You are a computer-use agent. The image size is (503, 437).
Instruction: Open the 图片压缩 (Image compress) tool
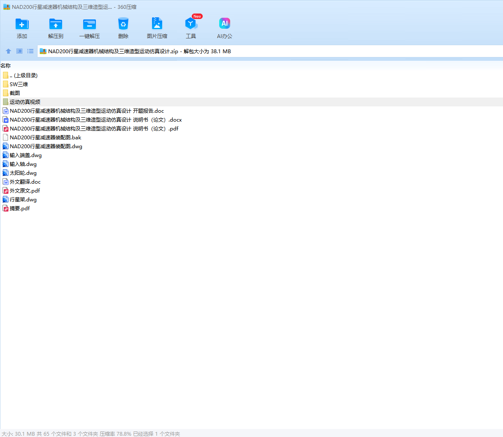pos(157,24)
